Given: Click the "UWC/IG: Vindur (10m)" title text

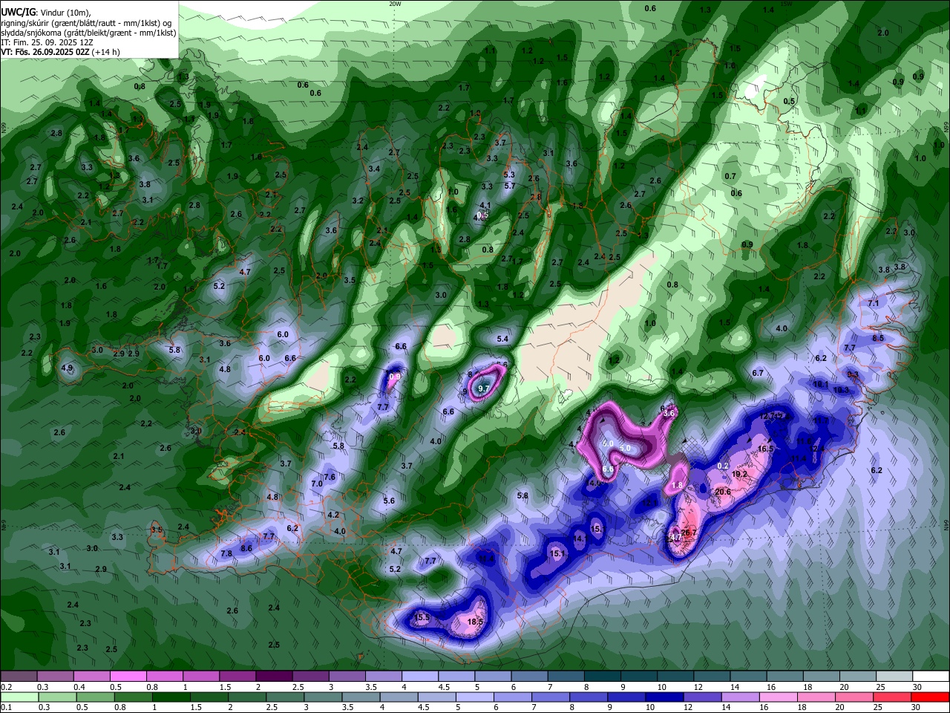Looking at the screenshot, I should pos(45,12).
